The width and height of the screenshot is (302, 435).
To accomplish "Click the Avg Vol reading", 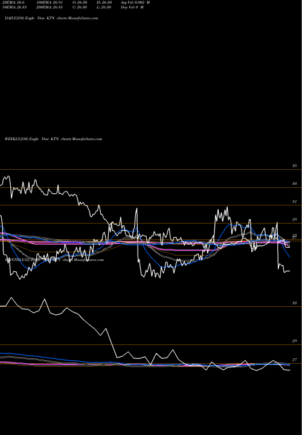I will pyautogui.click(x=135, y=2).
